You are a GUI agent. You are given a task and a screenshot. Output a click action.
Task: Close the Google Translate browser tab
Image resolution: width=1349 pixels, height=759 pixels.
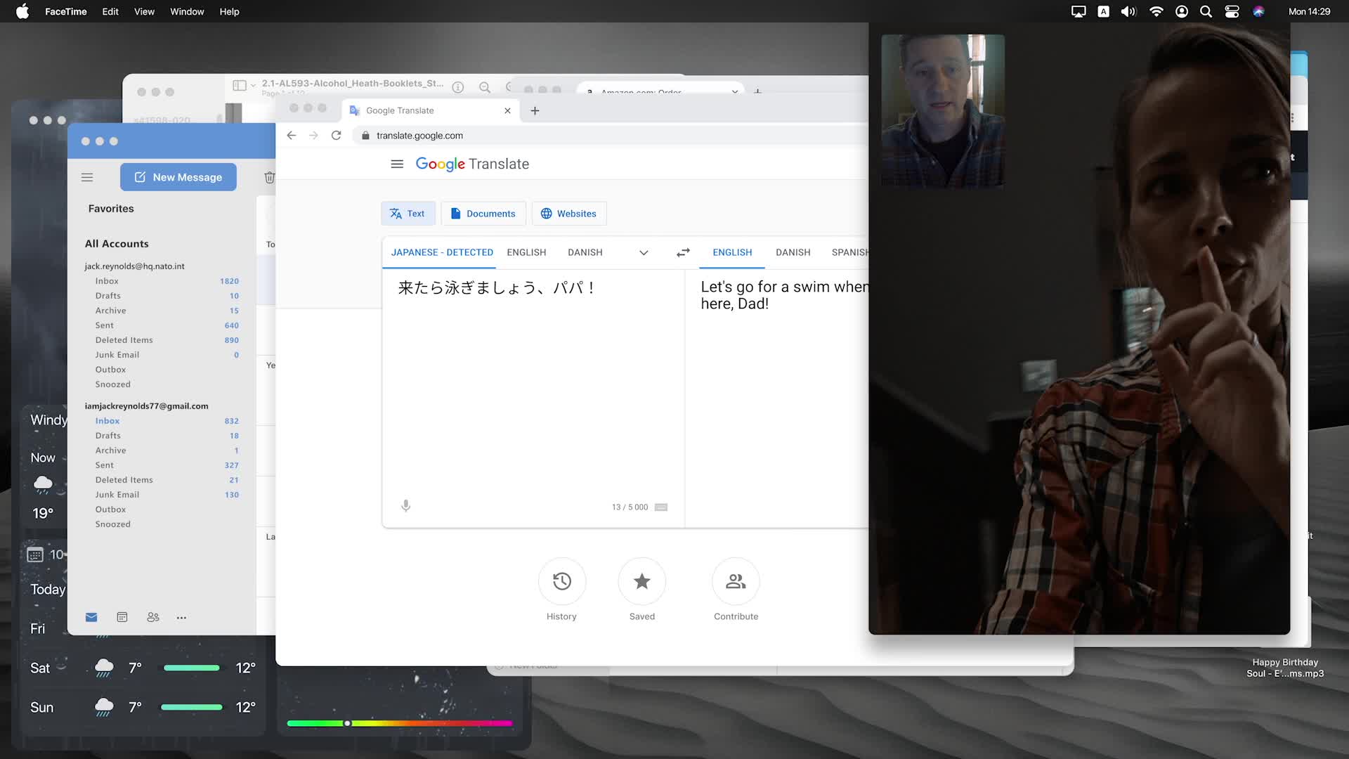click(x=507, y=110)
